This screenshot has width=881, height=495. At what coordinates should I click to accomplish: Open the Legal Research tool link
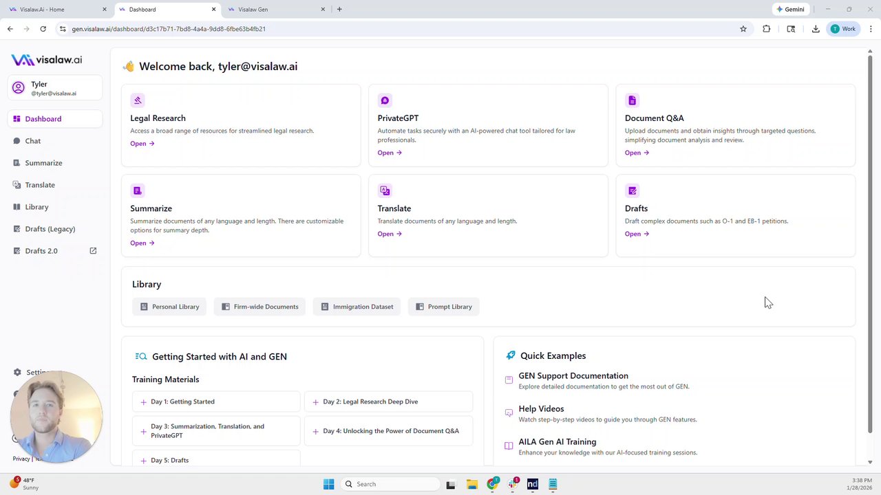pos(142,144)
